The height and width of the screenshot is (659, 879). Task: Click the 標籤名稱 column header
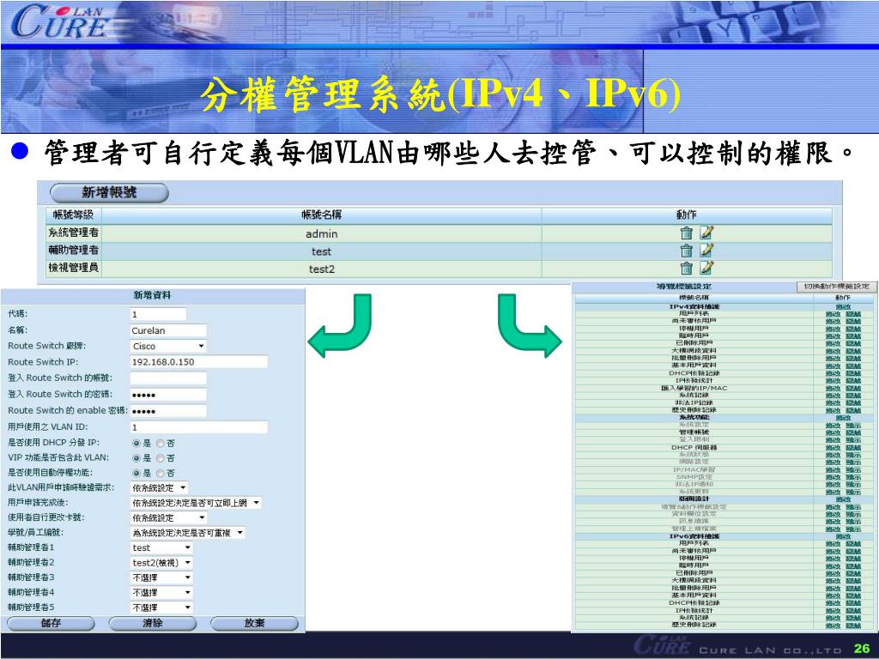coord(694,298)
